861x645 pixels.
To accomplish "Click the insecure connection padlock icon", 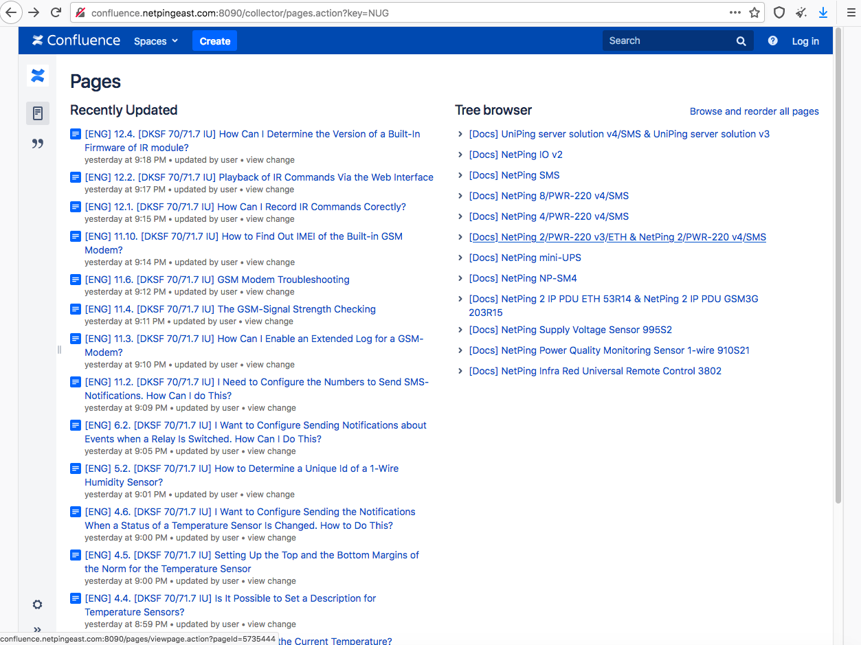I will 81,12.
